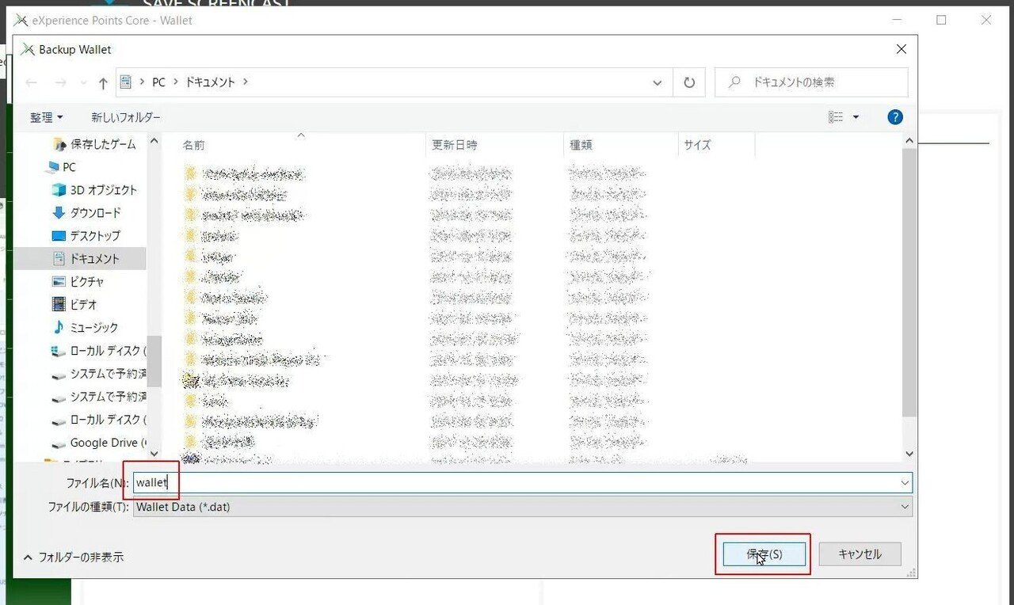
Task: Click the file list vertical scrollbar thumb
Action: (909, 281)
